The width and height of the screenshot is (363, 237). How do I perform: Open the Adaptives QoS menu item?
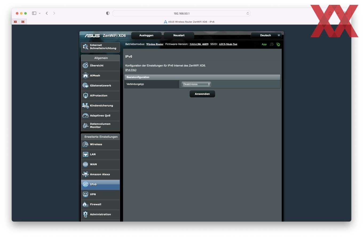click(100, 116)
